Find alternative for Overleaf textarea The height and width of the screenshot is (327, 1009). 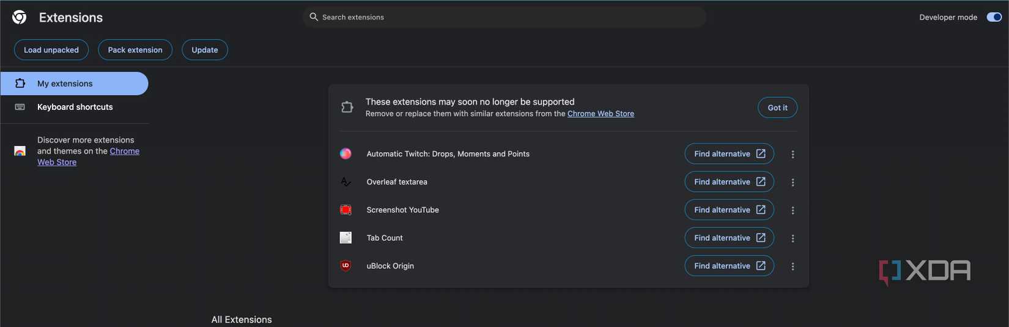(729, 182)
